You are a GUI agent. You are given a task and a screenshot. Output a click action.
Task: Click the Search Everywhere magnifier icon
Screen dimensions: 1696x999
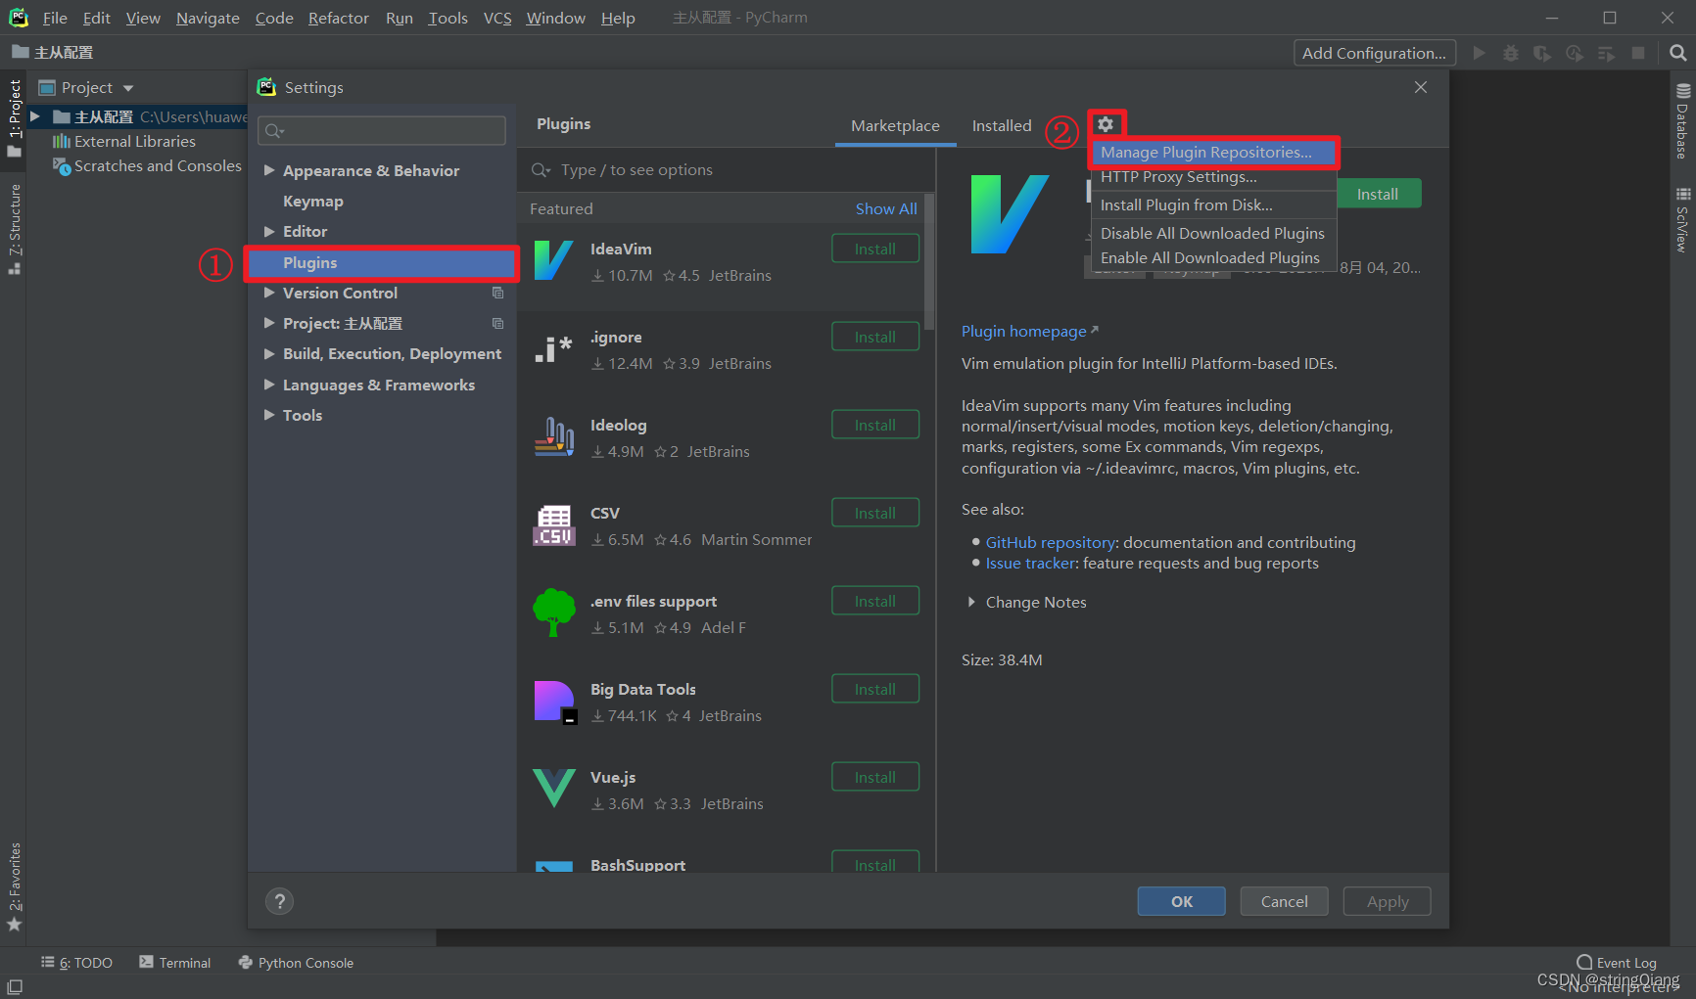[1677, 53]
